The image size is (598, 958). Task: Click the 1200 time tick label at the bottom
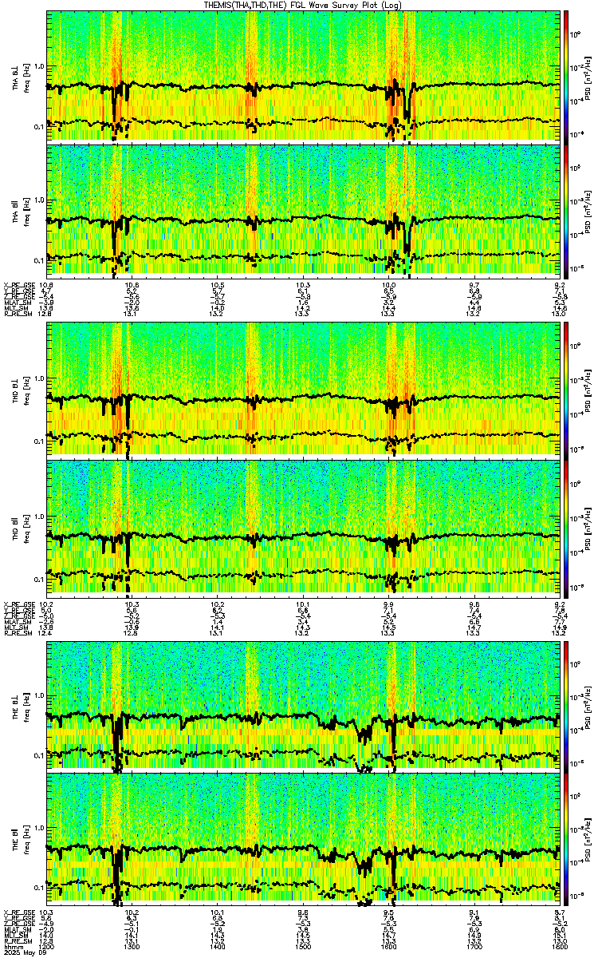[x=47, y=946]
